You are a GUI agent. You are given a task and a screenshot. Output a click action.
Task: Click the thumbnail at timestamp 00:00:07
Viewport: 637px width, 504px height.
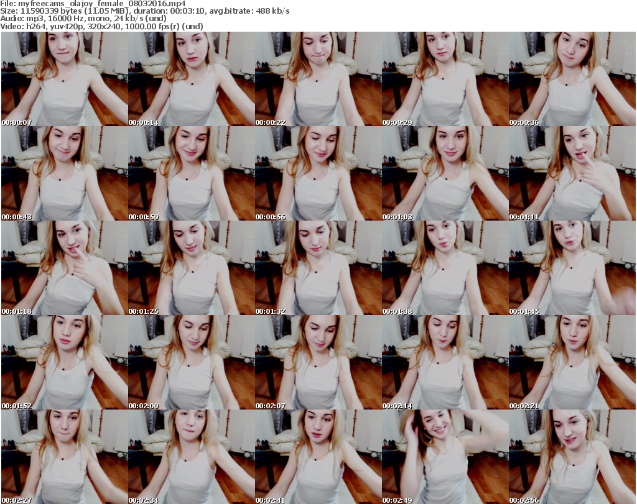tap(64, 79)
